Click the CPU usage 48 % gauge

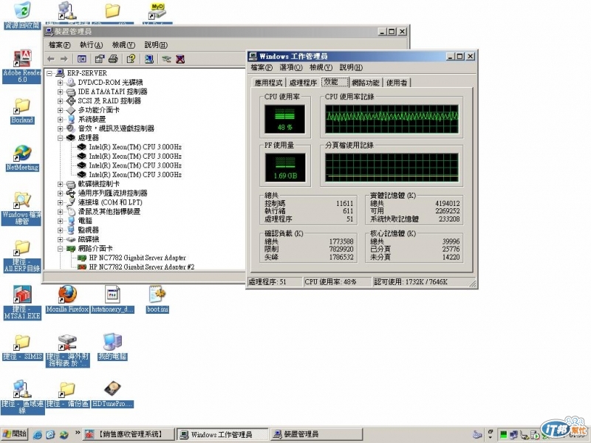284,119
